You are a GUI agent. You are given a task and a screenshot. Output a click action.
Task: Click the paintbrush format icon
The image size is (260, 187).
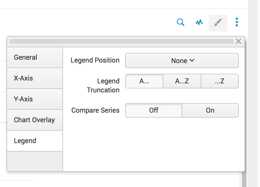tap(218, 23)
